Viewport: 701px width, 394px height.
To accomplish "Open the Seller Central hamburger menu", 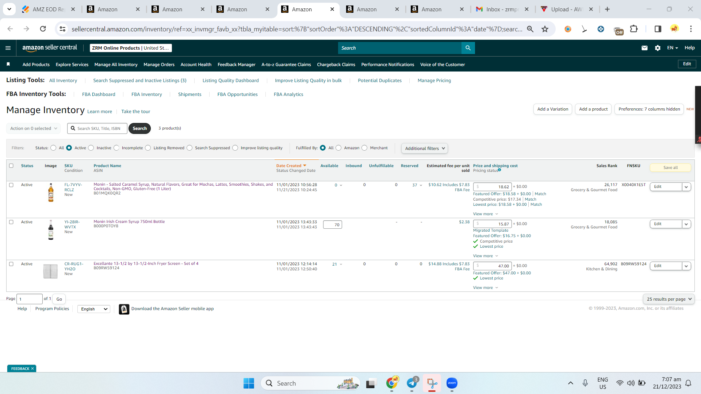I will coord(8,48).
